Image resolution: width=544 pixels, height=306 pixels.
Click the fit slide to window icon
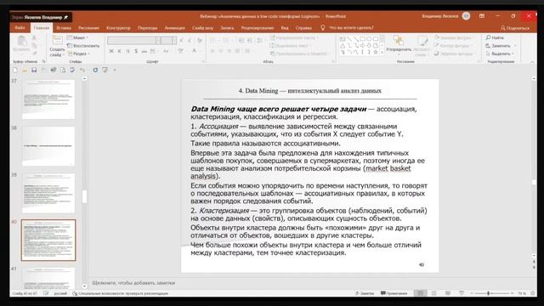(x=533, y=293)
